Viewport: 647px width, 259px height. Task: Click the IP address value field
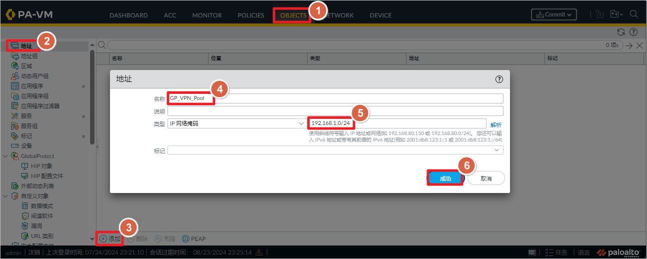[396, 123]
